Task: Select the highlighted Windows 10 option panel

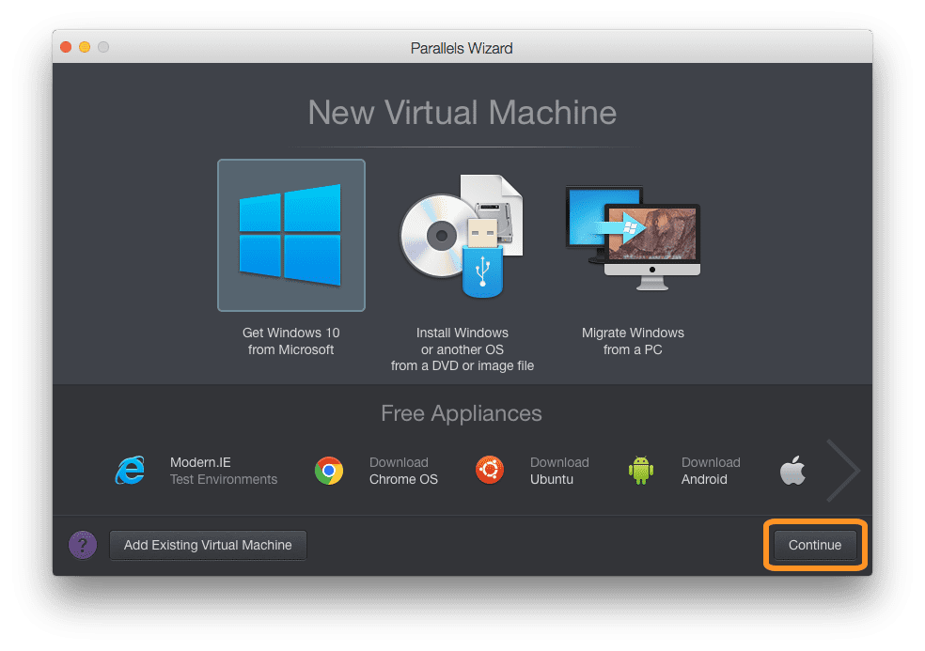Action: tap(290, 235)
